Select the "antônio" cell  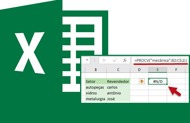118,93
